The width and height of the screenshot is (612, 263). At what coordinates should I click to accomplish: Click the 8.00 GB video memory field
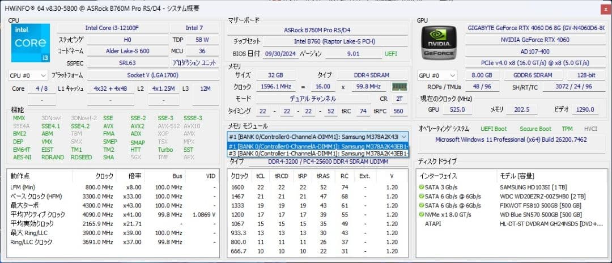coord(482,75)
